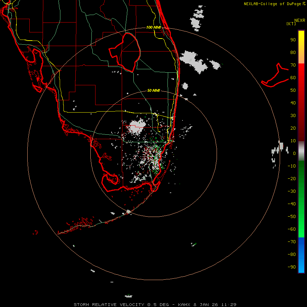
Task: Click the -60 value on velocity scale
Action: pos(292,229)
